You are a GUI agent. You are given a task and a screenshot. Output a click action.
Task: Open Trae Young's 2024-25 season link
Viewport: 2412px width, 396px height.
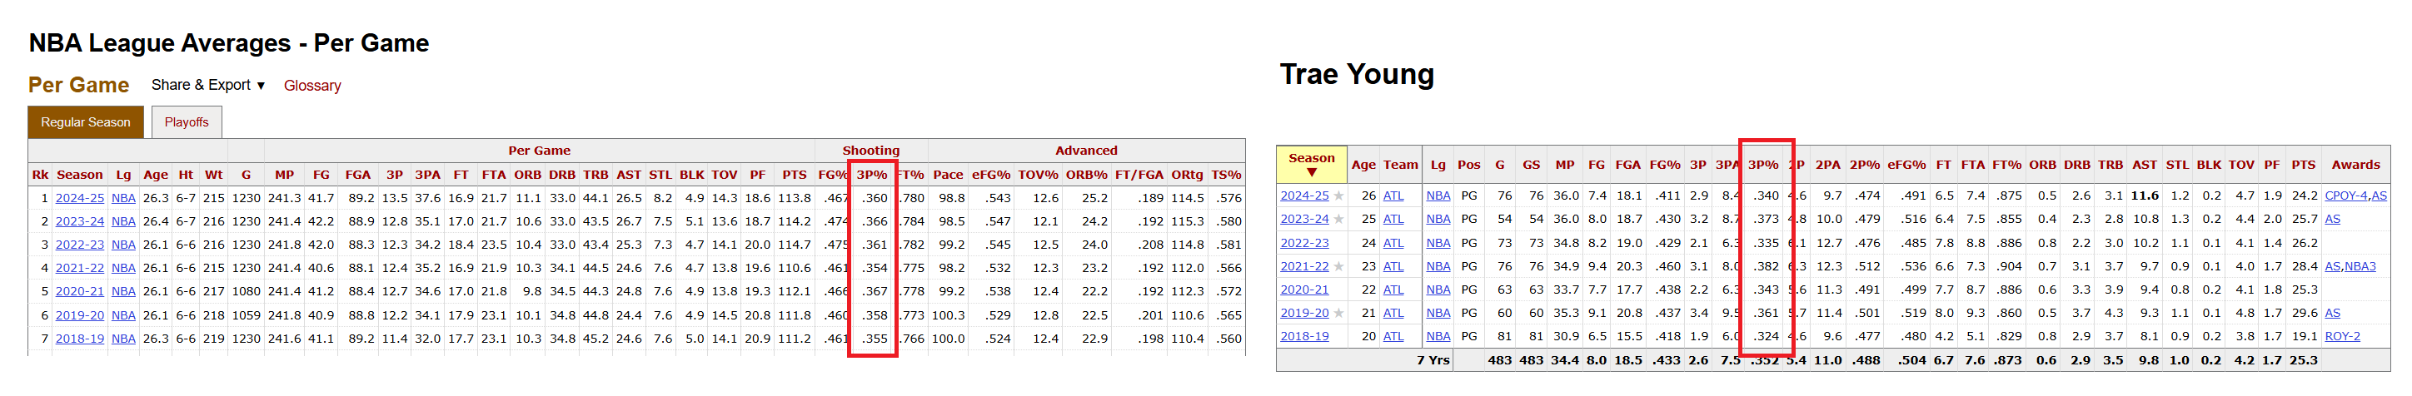point(1304,196)
